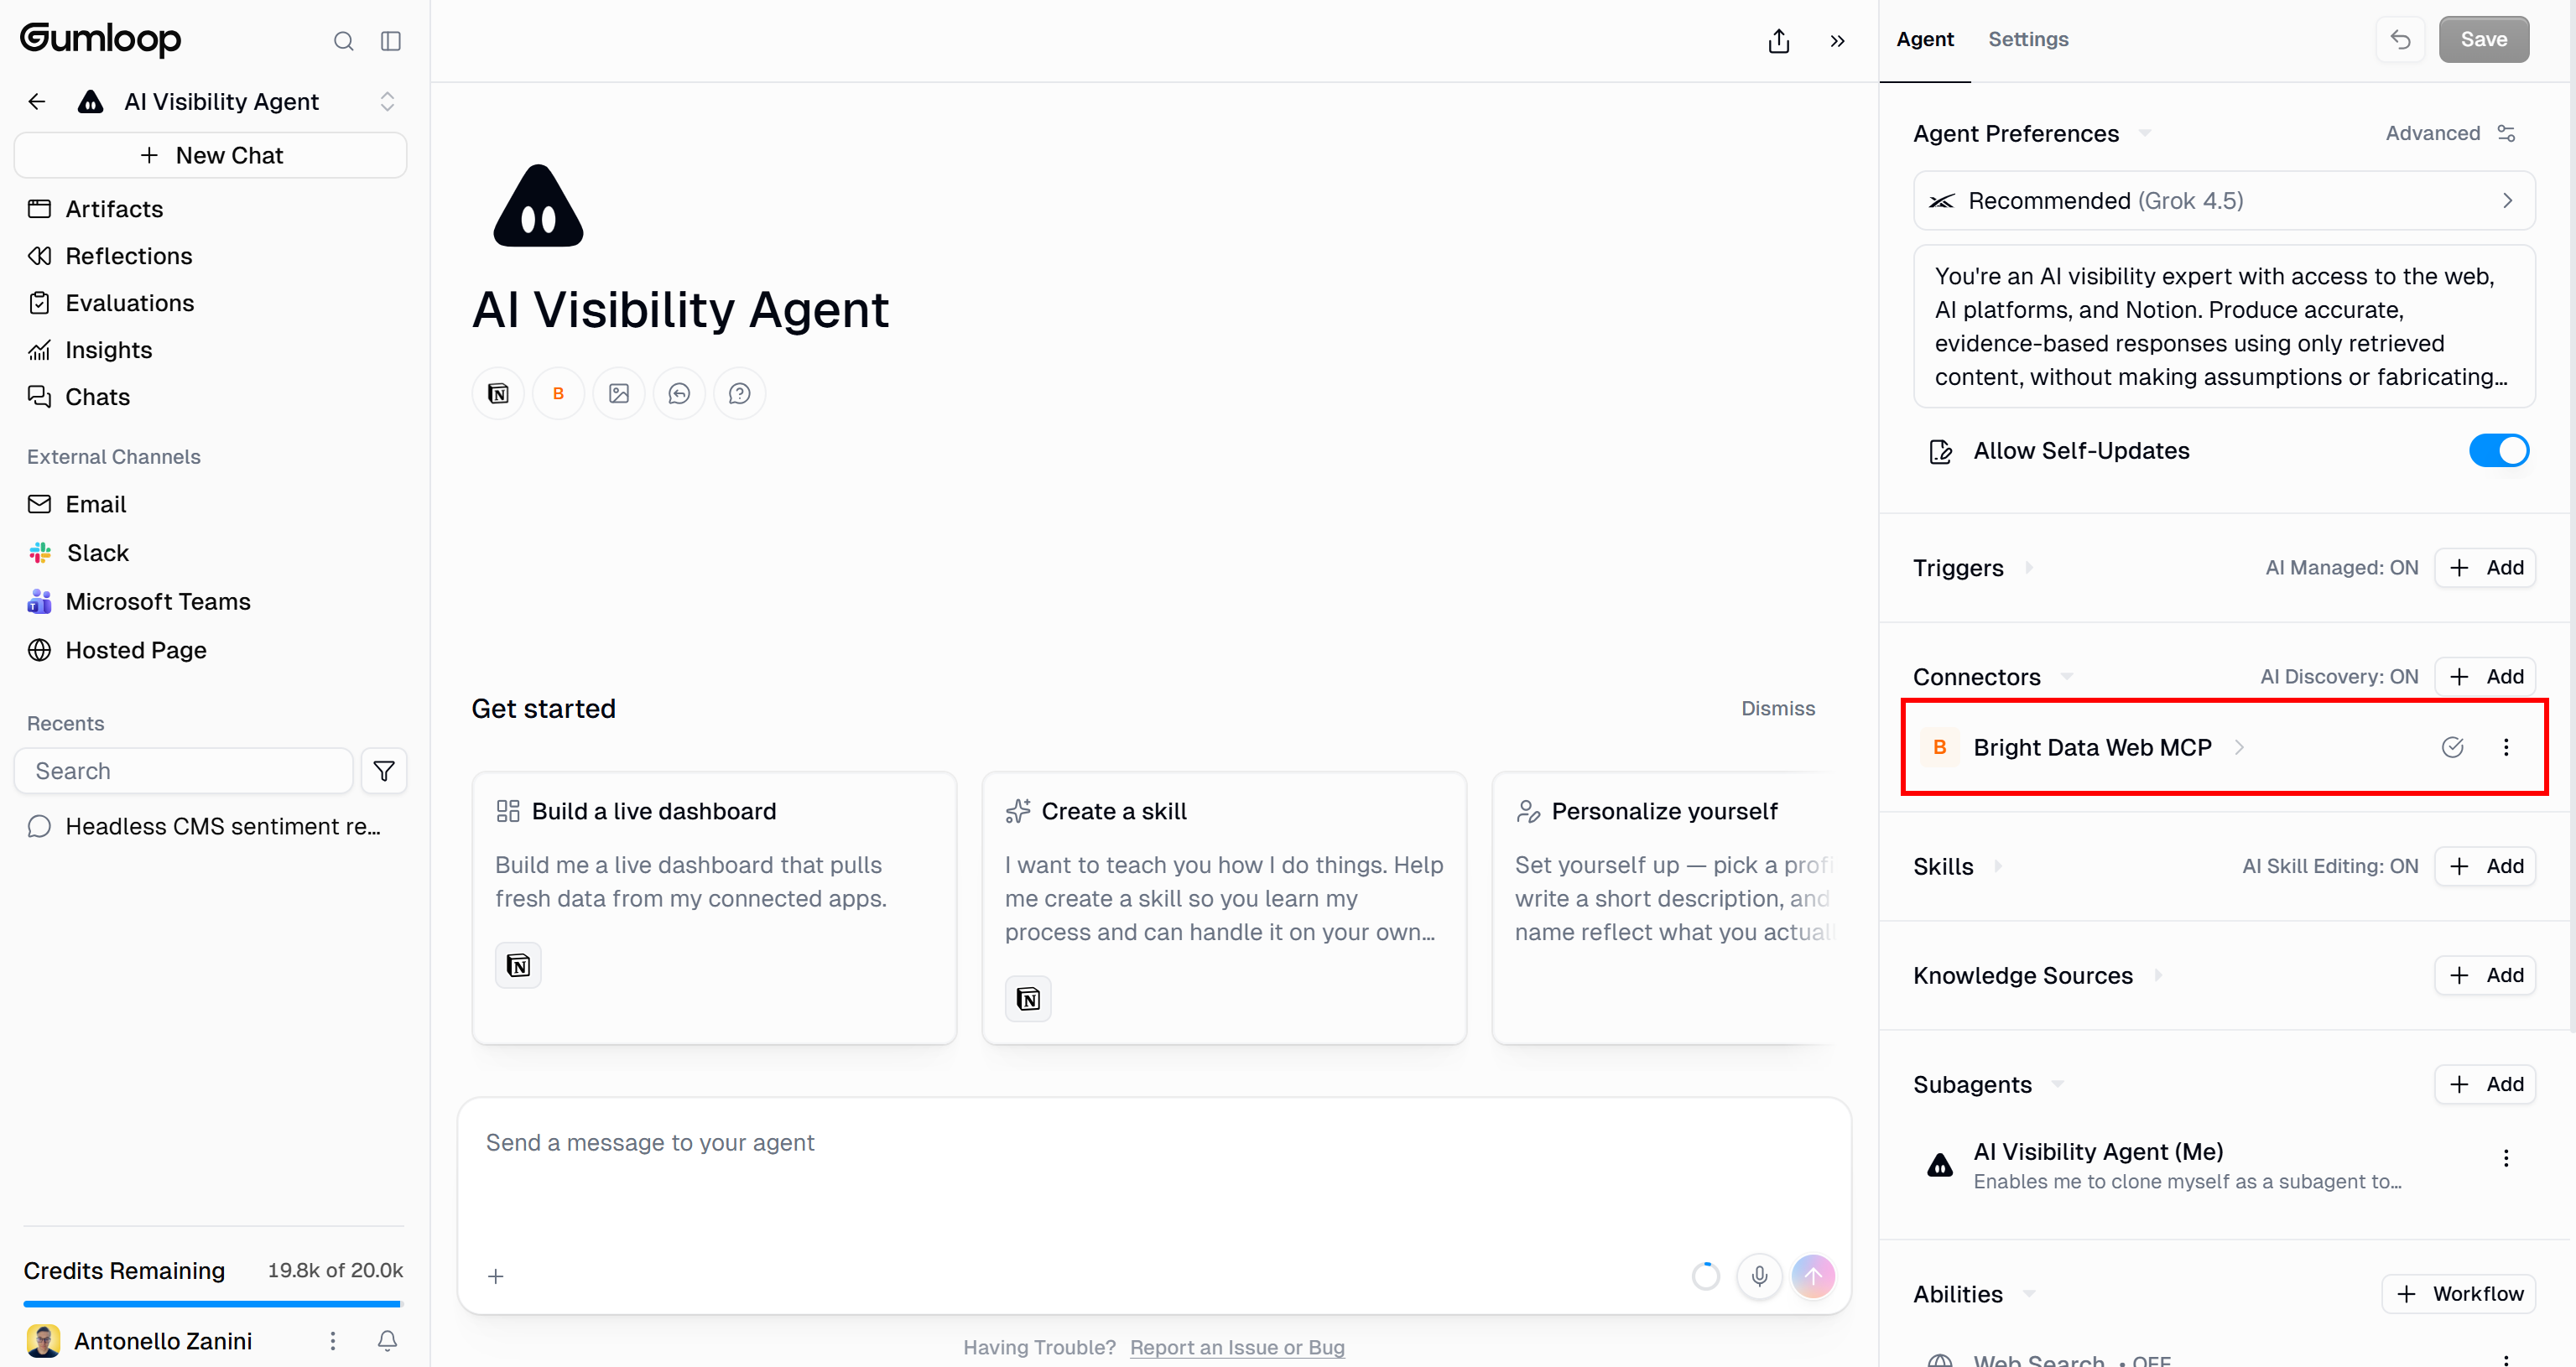This screenshot has width=2576, height=1367.
Task: Add an attachment with the plus icon
Action: pyautogui.click(x=496, y=1276)
